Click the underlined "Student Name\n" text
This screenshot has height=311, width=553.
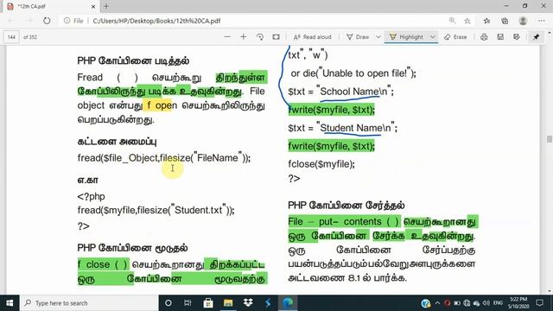[x=355, y=128]
